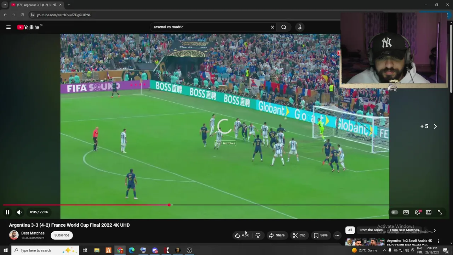Open more actions ellipsis menu

tap(337, 235)
